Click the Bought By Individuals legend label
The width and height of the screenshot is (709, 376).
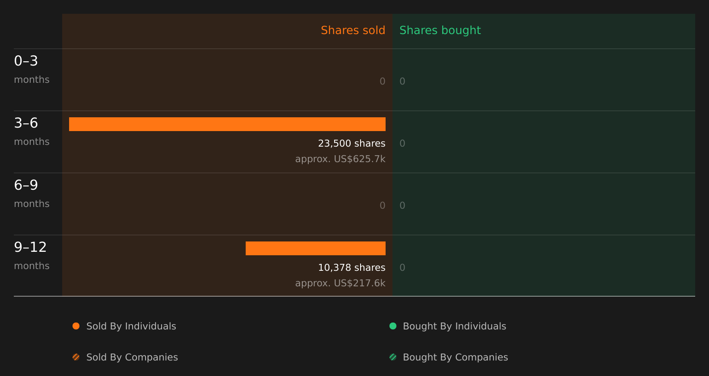pos(454,326)
